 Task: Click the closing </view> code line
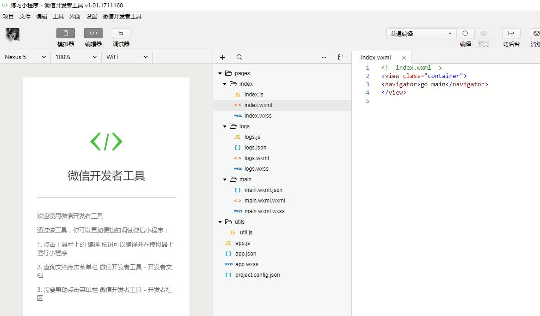click(x=393, y=92)
